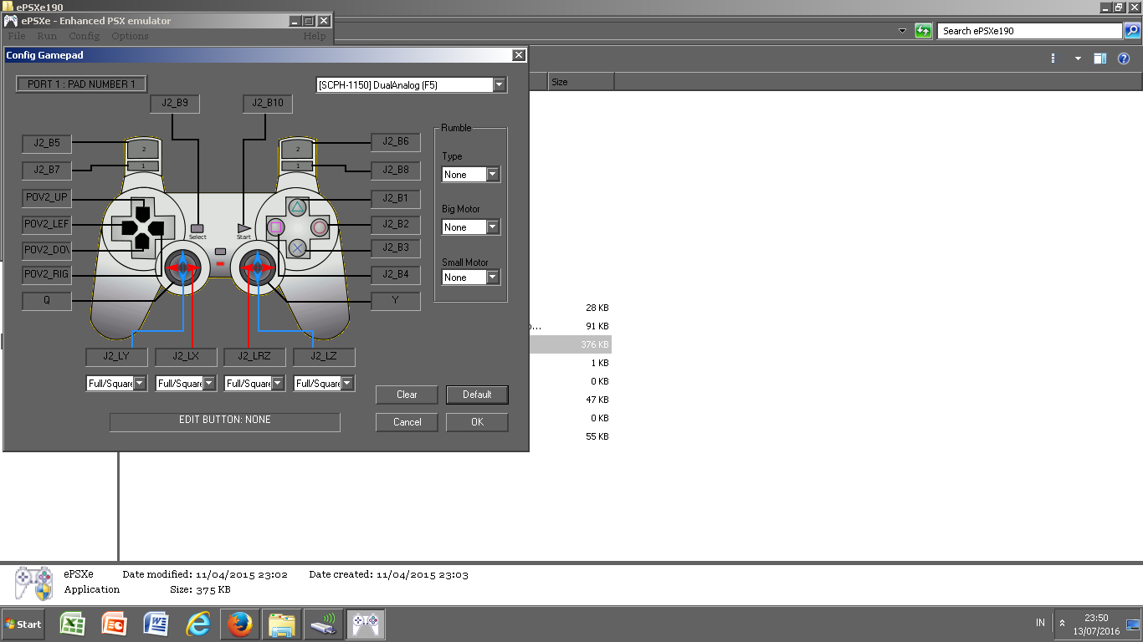The image size is (1143, 642).
Task: Click the USB device taskbar icon
Action: pos(323,624)
